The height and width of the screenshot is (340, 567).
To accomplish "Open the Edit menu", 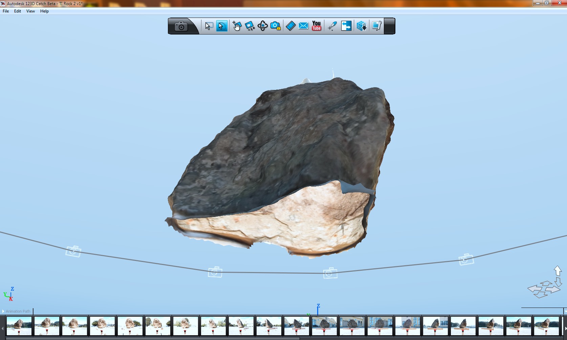I will pyautogui.click(x=18, y=11).
